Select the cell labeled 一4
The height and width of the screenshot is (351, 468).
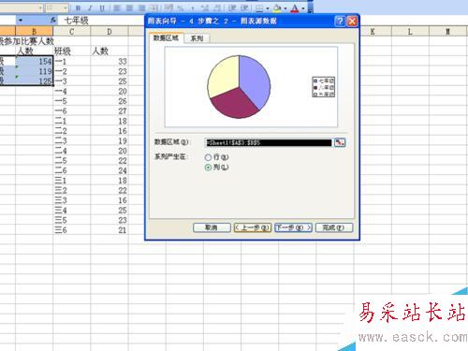click(72, 91)
